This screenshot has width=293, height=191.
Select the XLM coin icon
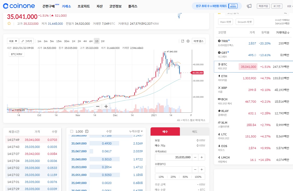219,123
